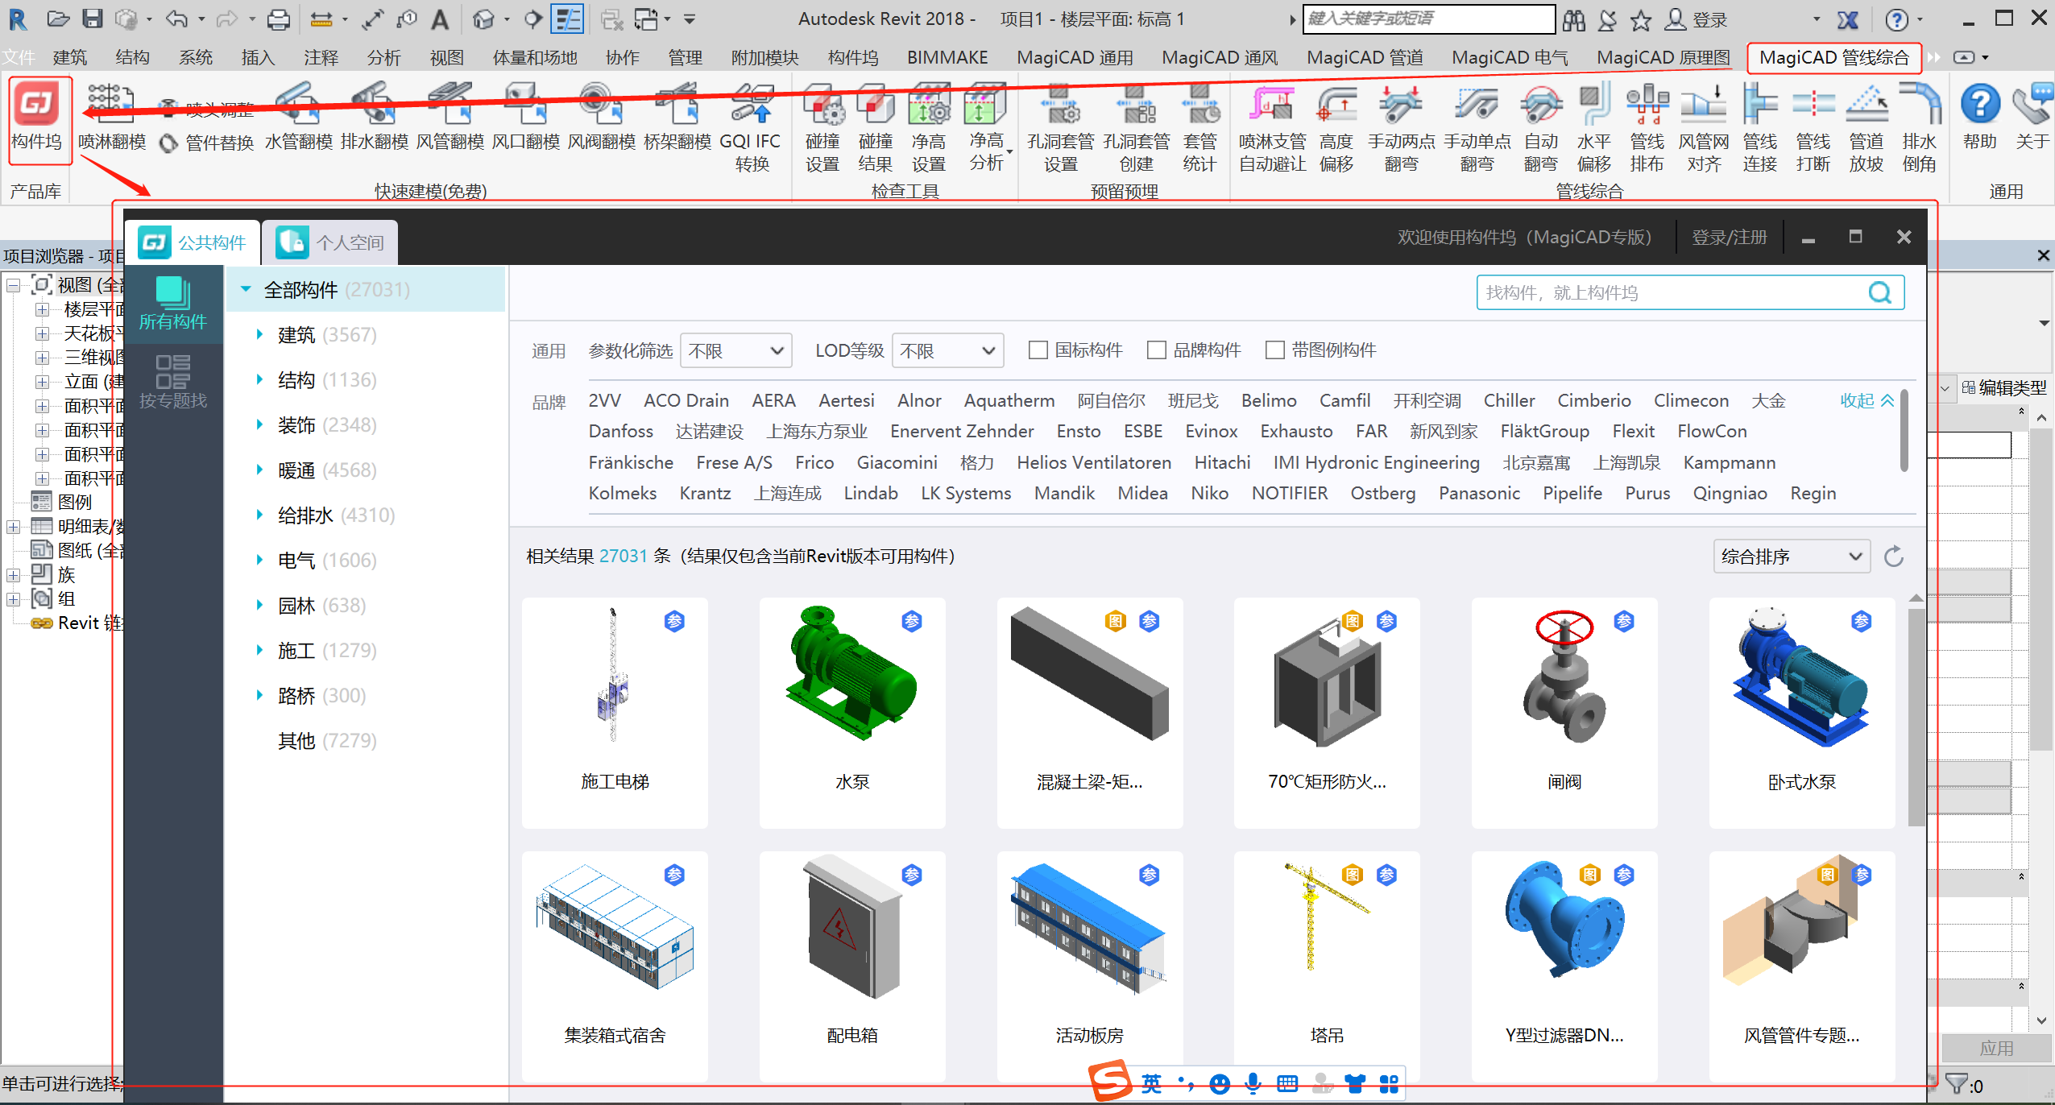
Task: Collapse brand list with 收起
Action: tap(1866, 400)
